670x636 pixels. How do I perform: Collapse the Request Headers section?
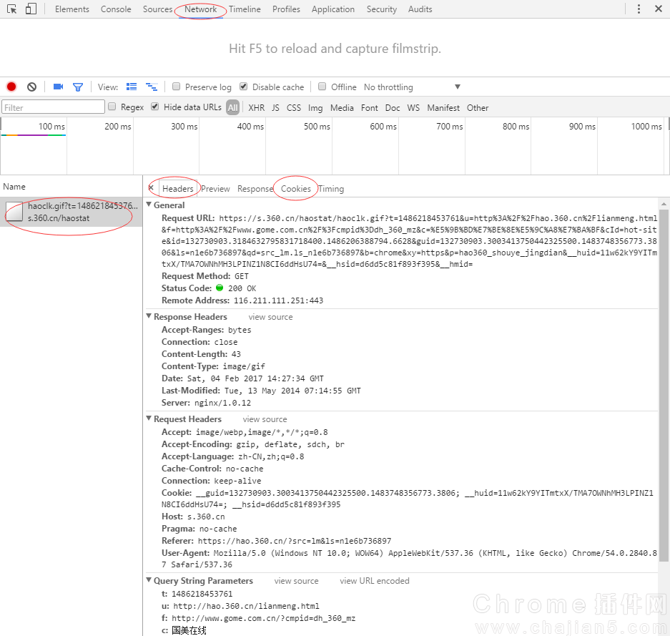click(149, 419)
